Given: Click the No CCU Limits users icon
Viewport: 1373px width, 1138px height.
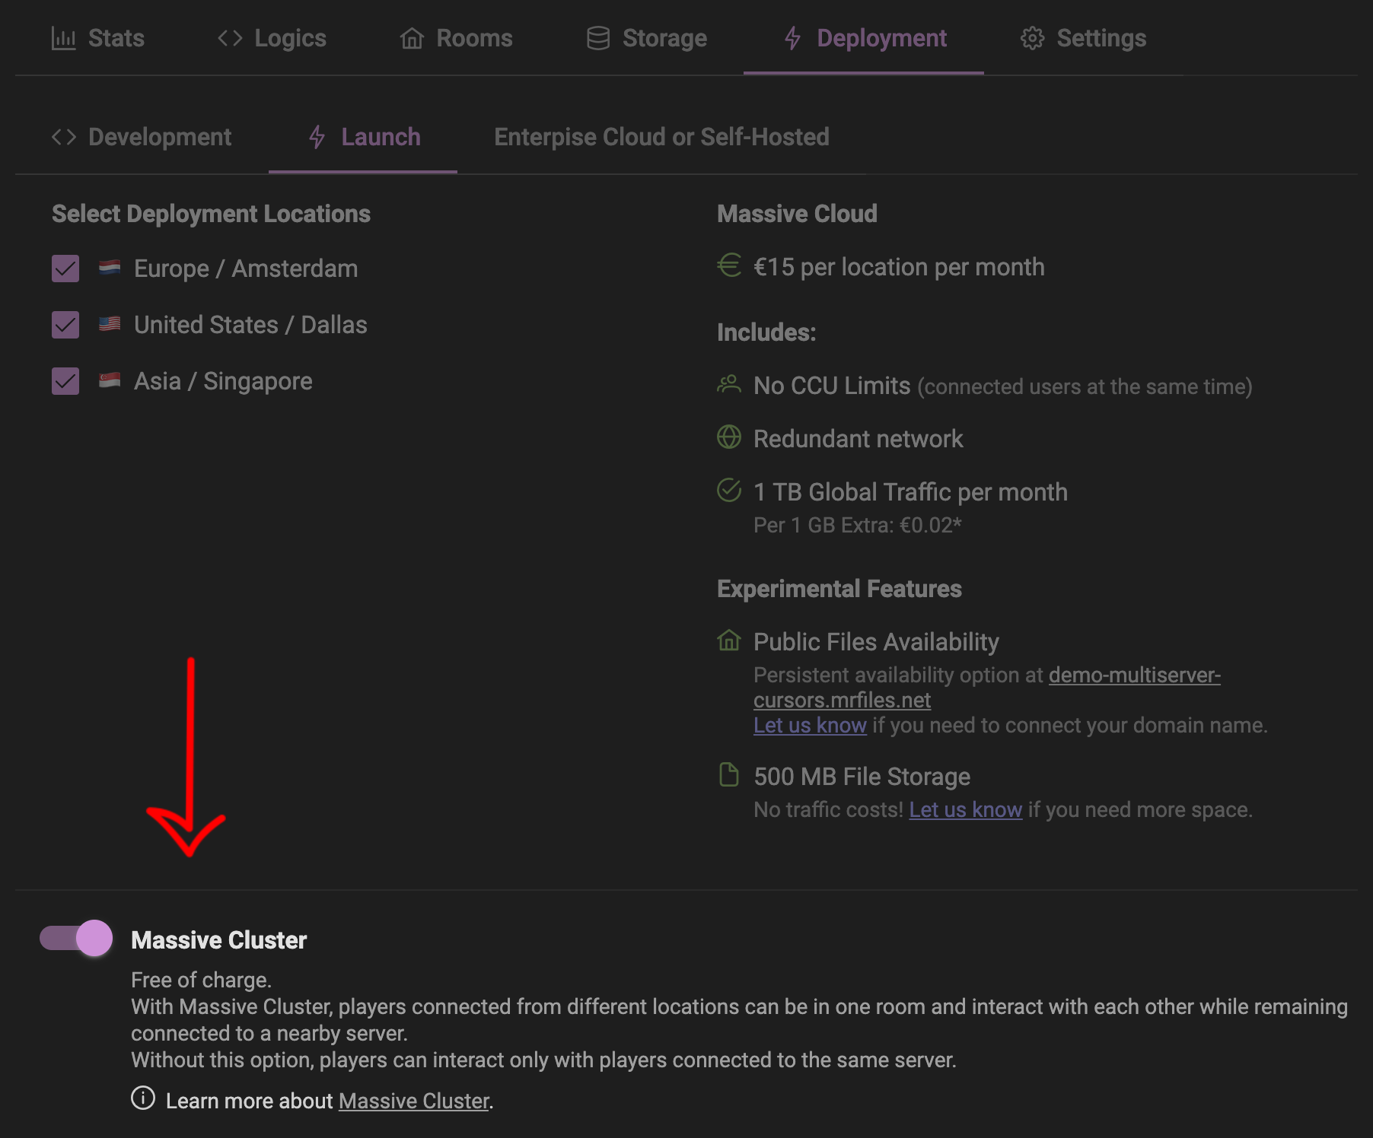Looking at the screenshot, I should pos(729,384).
